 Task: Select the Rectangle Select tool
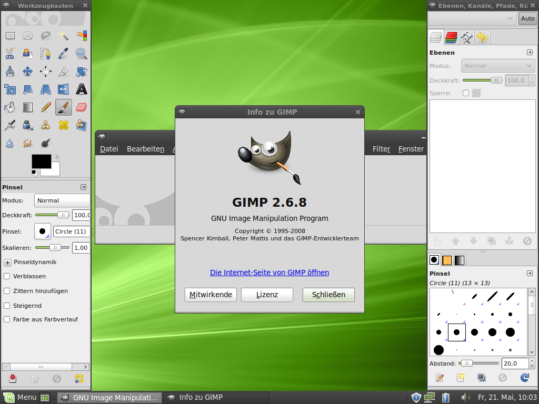[x=9, y=35]
